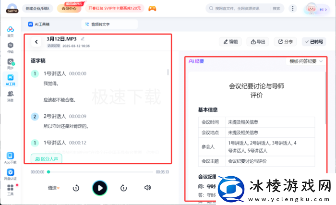Click the 编辑 edit button
The width and height of the screenshot is (336, 205).
pyautogui.click(x=230, y=42)
